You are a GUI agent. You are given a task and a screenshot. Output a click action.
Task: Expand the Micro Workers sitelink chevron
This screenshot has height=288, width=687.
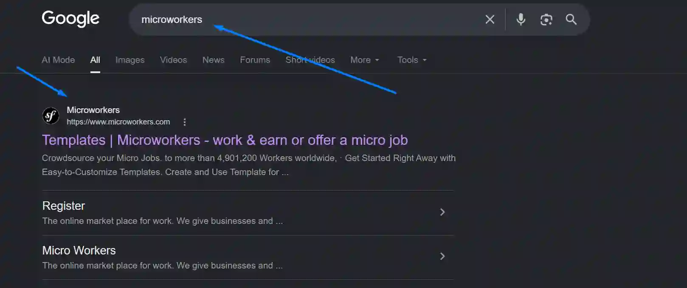point(442,256)
